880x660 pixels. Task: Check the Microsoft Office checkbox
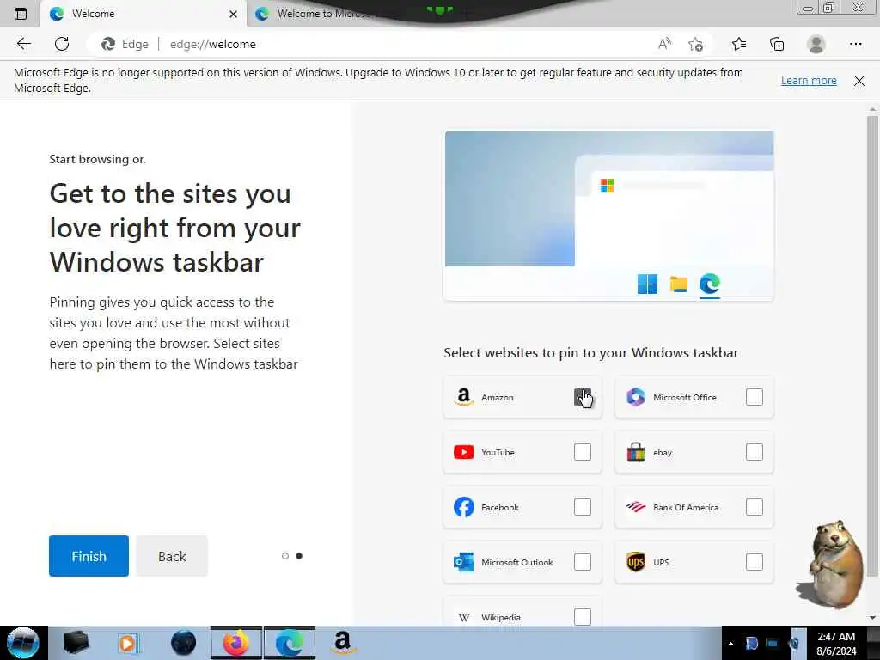click(755, 397)
